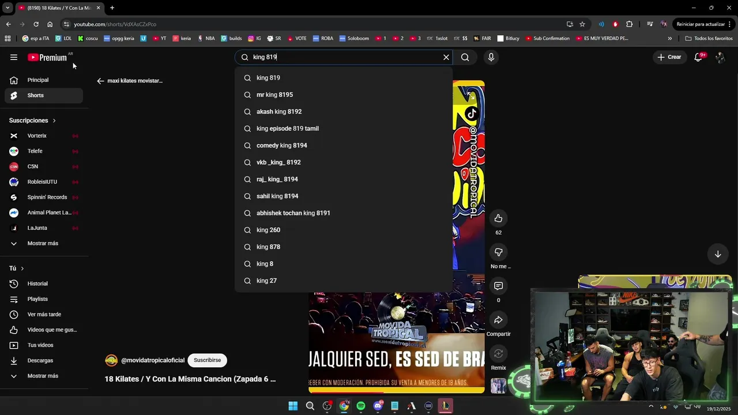Open Spinnin' Records channel subscription

(x=44, y=197)
